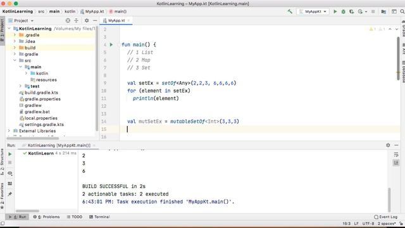
Task: Click the kotlin breadcrumb in navigation bar
Action: [x=70, y=11]
